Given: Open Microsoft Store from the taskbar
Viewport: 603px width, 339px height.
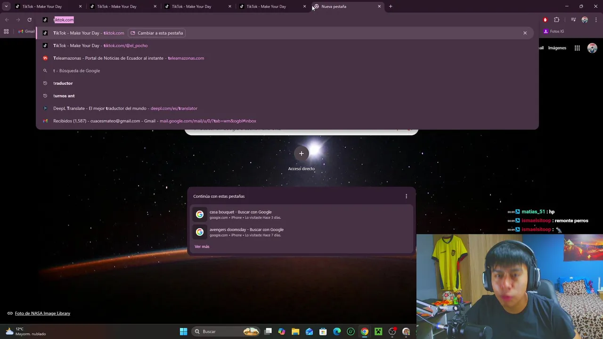Looking at the screenshot, I should point(323,331).
